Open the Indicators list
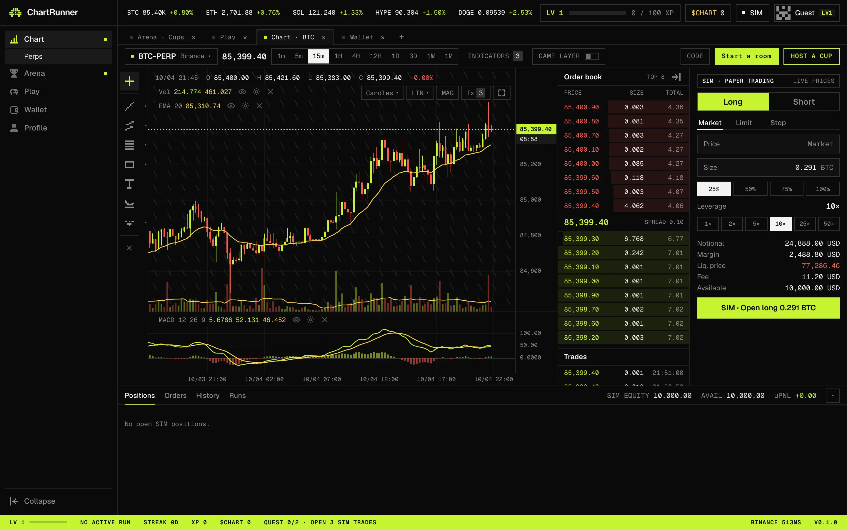The height and width of the screenshot is (529, 847). pos(495,56)
